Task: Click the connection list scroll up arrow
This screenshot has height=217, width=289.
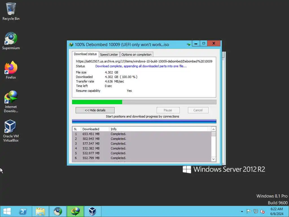Action: tap(213, 129)
